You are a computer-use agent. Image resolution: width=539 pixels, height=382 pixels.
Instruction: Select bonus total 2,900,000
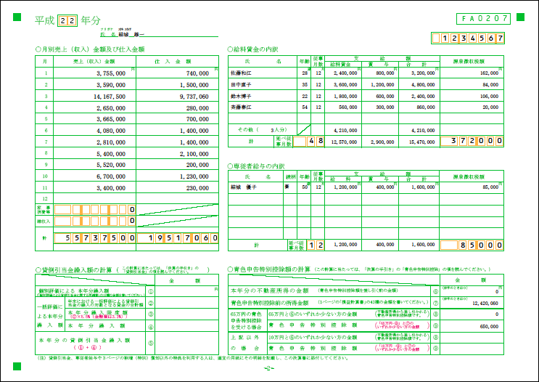point(382,142)
